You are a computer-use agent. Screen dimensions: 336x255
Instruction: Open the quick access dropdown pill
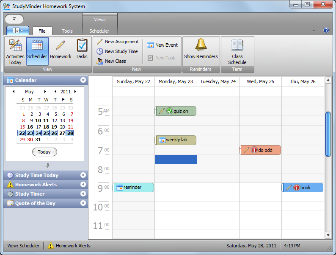point(14,19)
